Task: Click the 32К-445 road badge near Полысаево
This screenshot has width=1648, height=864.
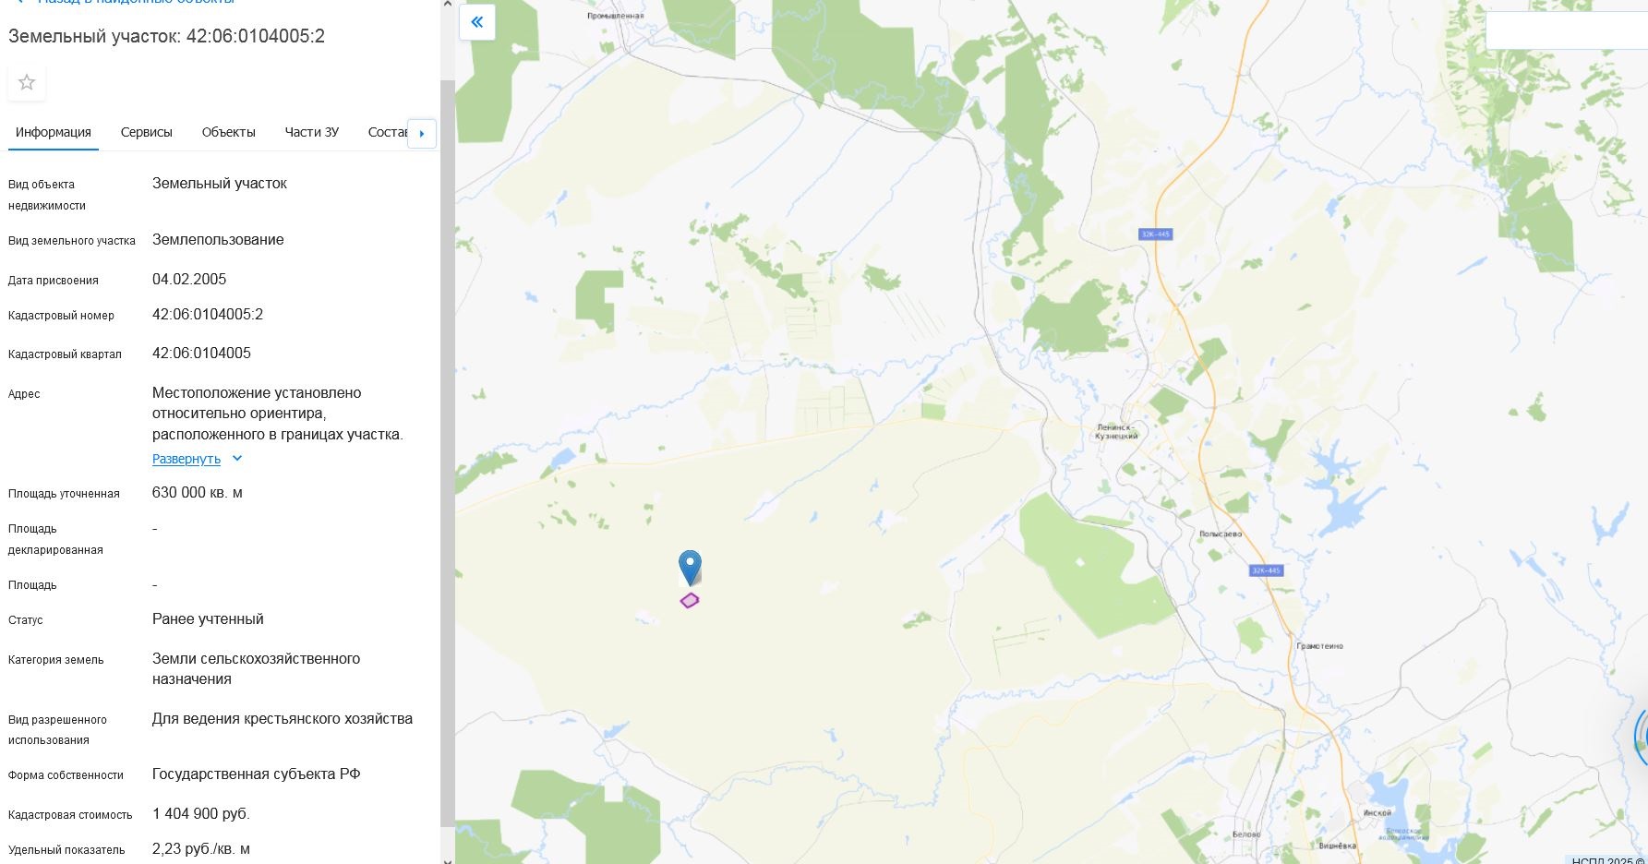Action: (1266, 570)
